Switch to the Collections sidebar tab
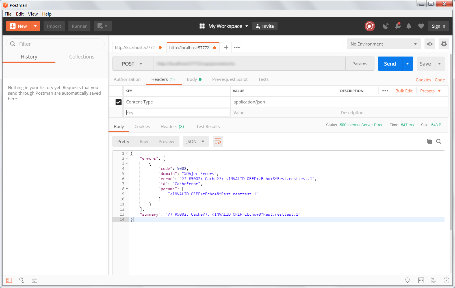The image size is (455, 288). (82, 57)
